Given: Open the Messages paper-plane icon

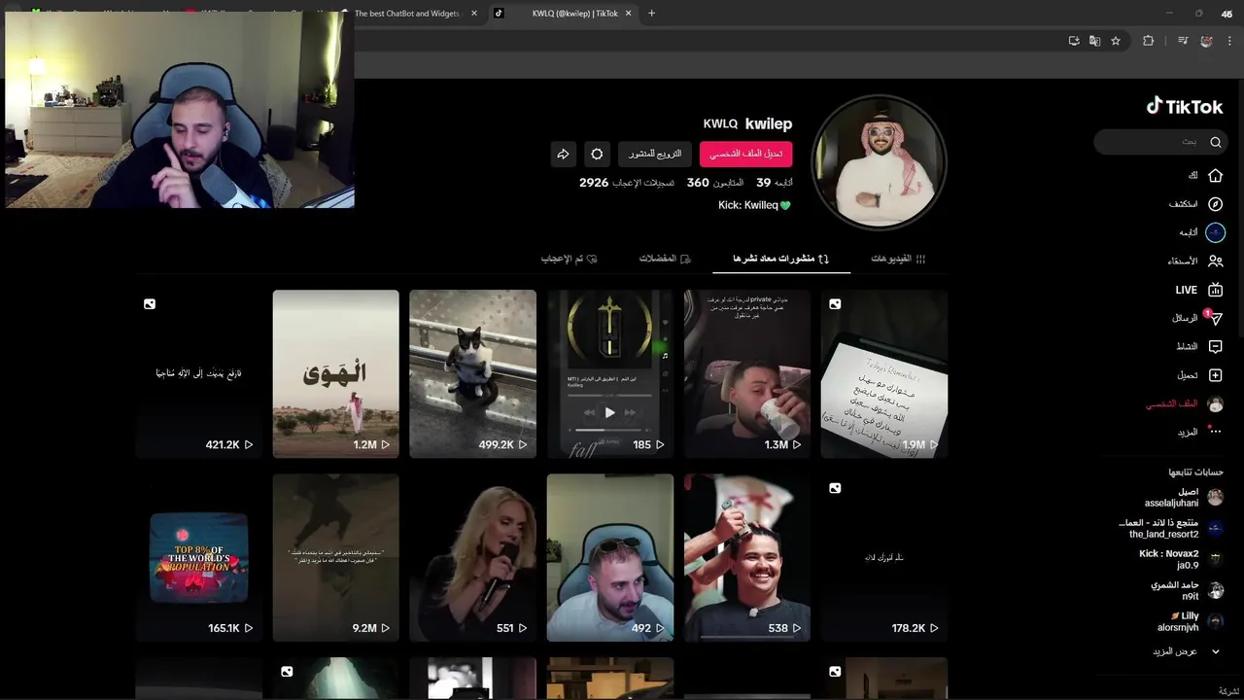Looking at the screenshot, I should coord(1215,319).
